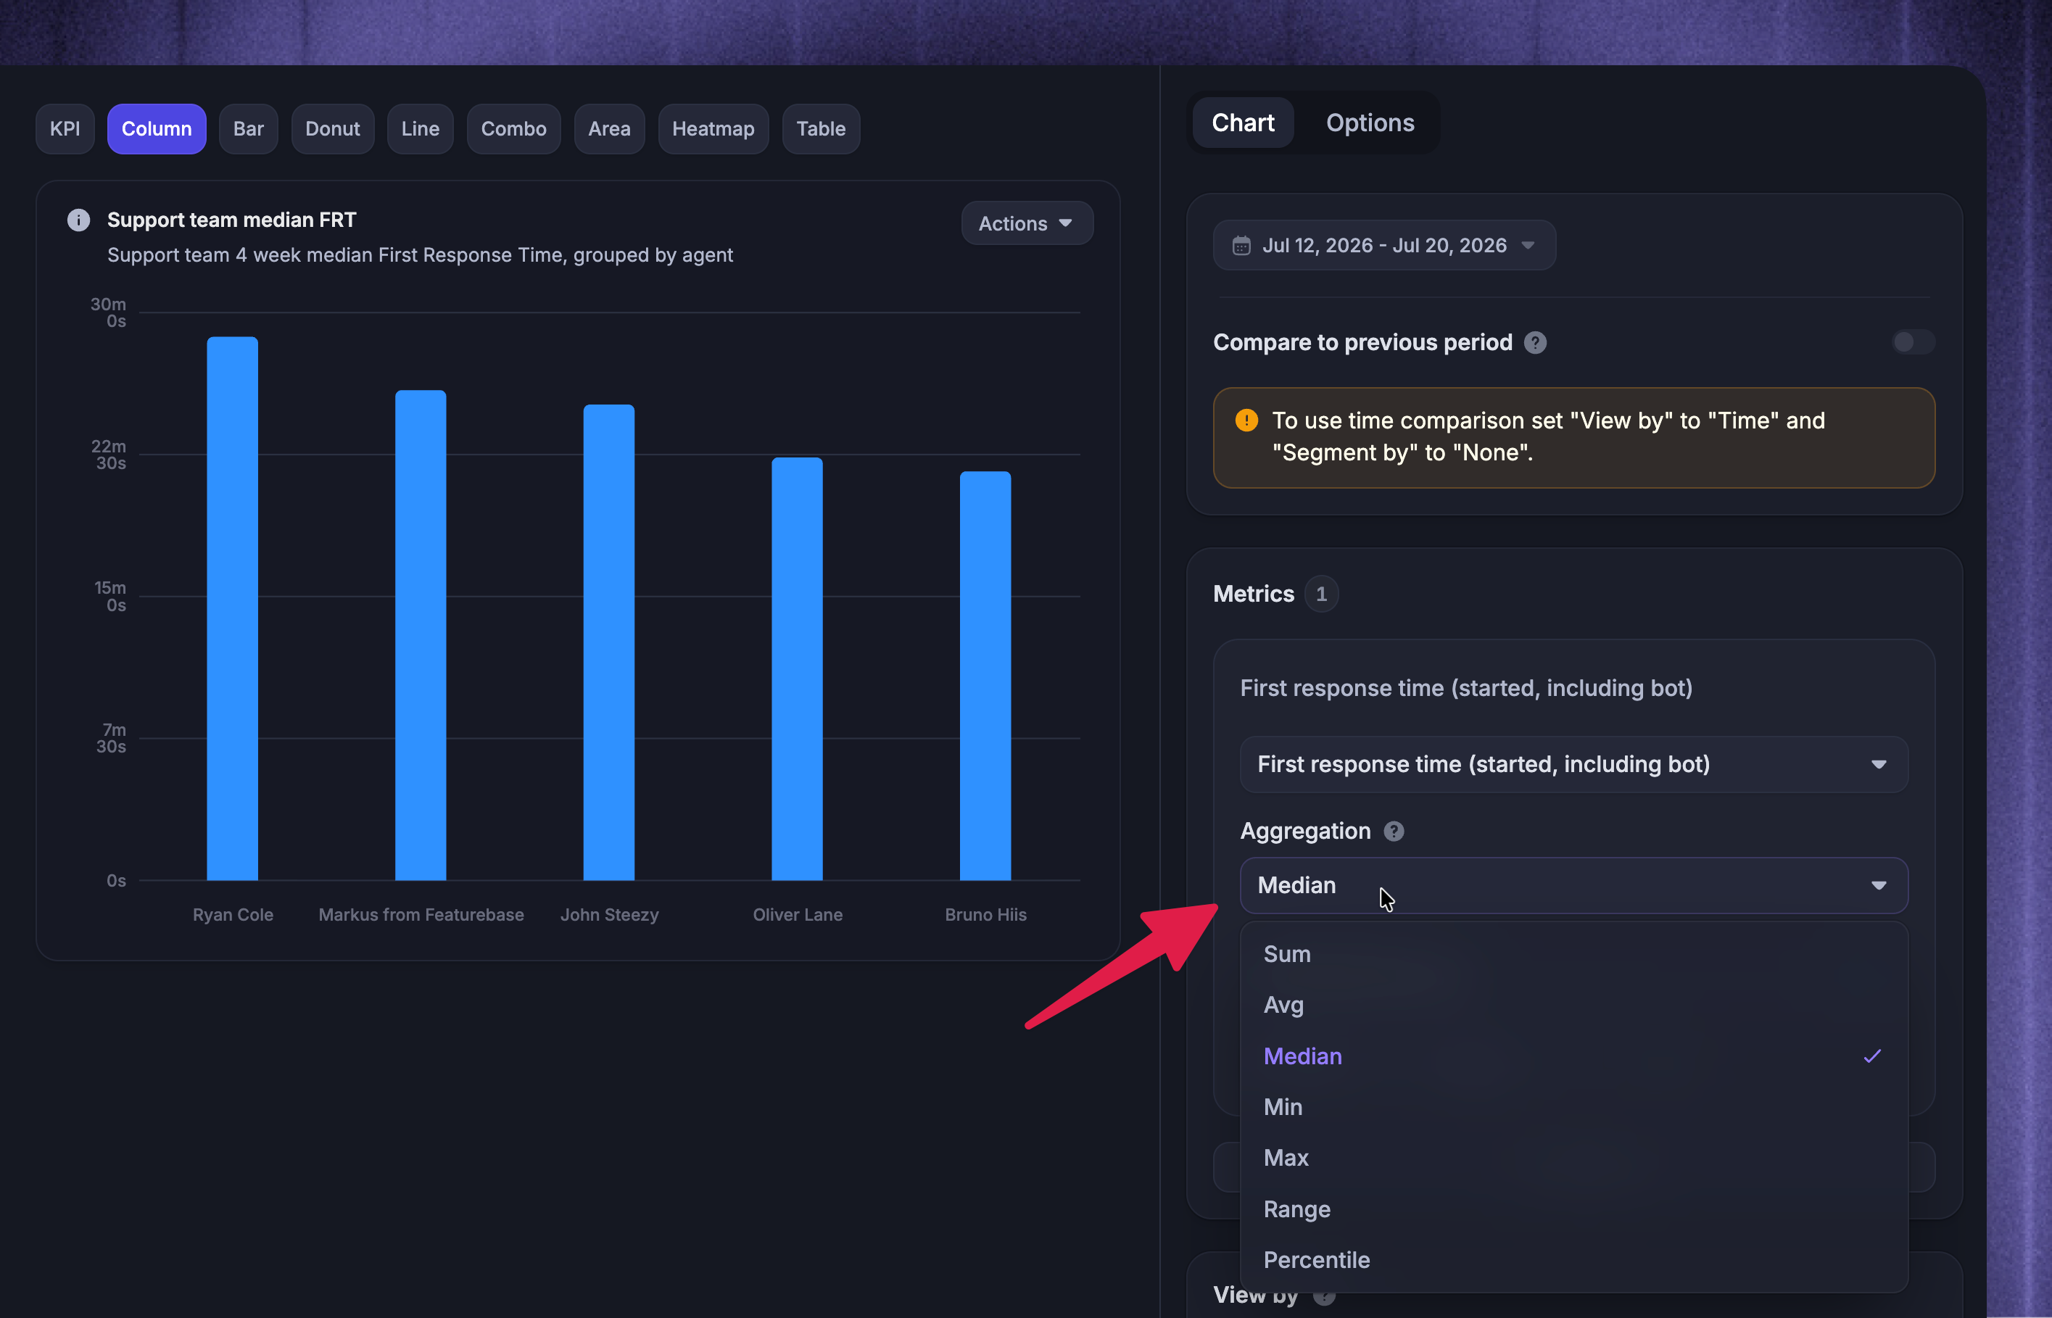This screenshot has width=2052, height=1318.
Task: Click the Support team median FRT title
Action: (x=232, y=220)
